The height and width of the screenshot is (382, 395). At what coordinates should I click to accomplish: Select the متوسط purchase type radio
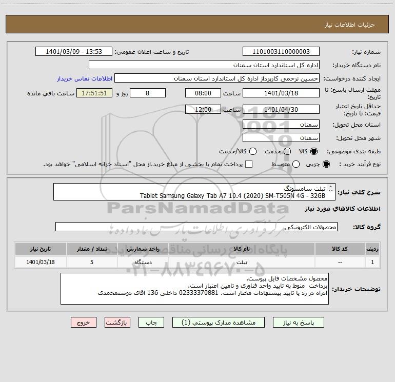[x=296, y=164]
